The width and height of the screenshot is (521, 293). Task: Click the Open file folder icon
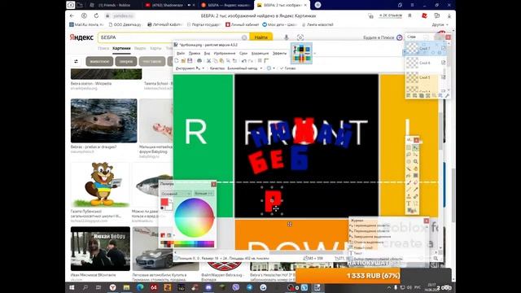coord(183,61)
